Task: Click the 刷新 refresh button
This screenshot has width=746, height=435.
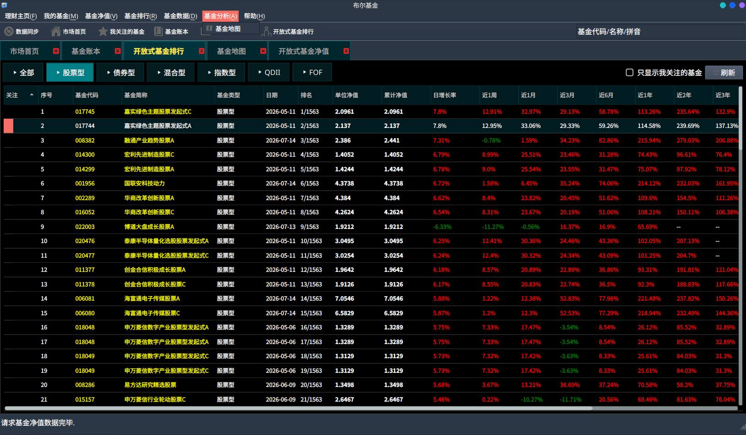Action: (x=724, y=73)
